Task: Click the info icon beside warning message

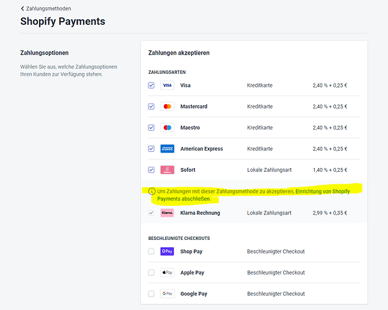Action: 152,192
